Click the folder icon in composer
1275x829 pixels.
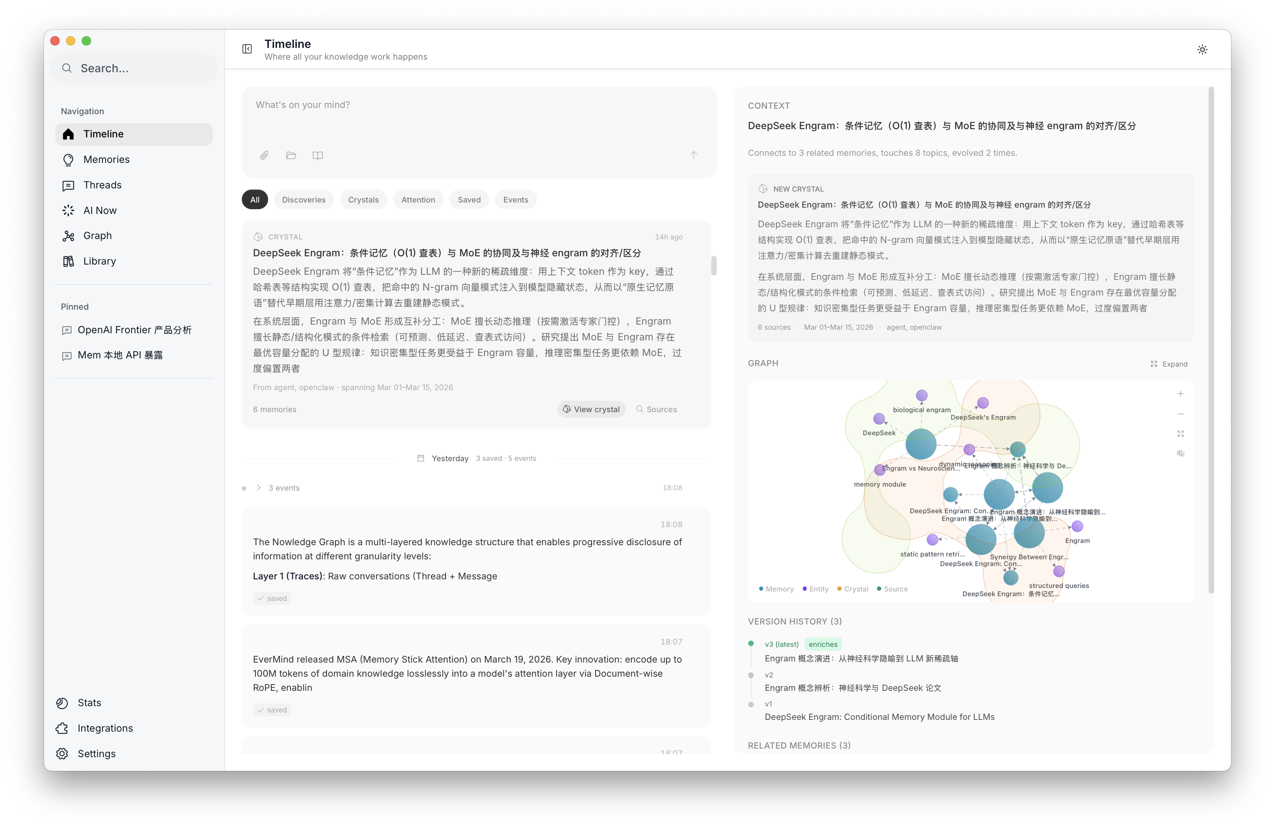pyautogui.click(x=291, y=155)
